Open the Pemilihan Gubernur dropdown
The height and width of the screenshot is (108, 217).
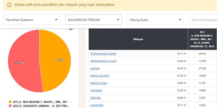[32, 20]
